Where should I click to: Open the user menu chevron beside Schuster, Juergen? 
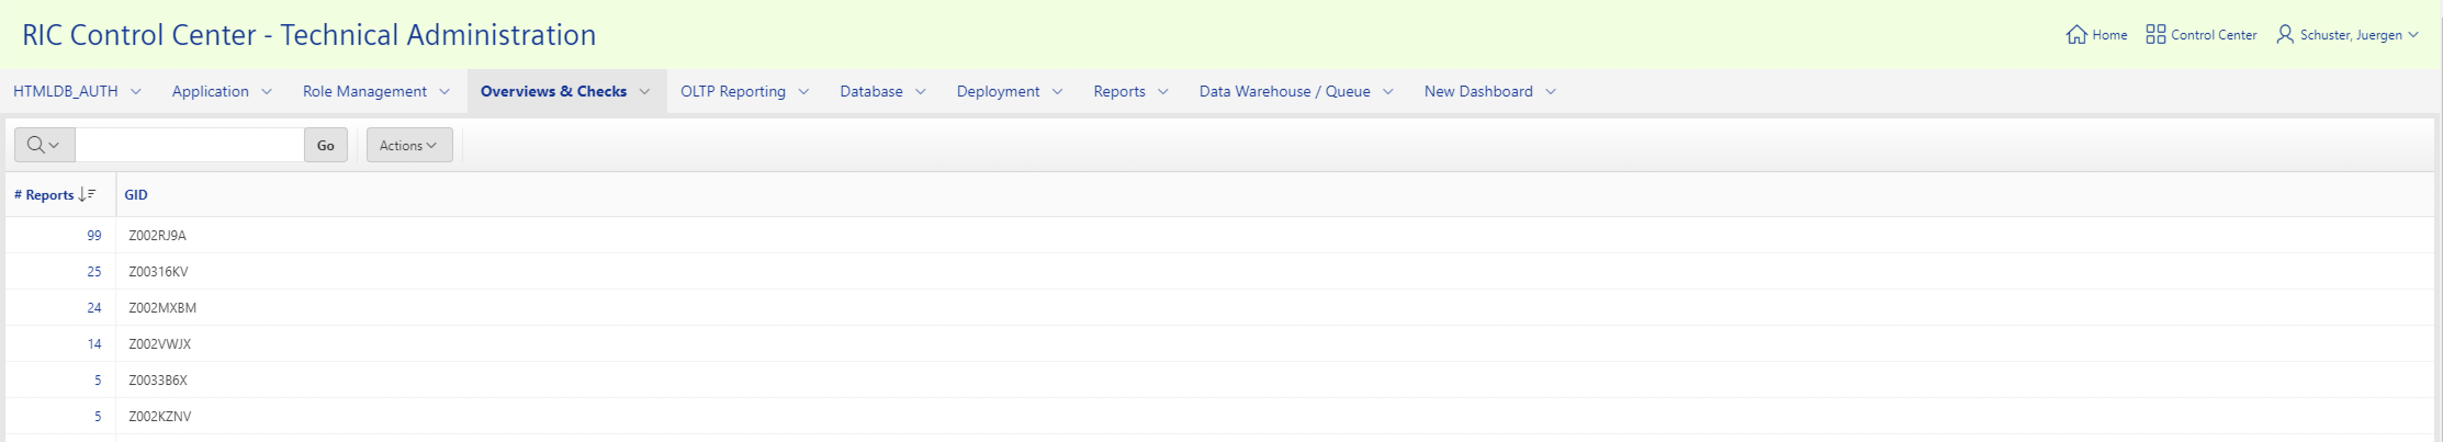coord(2413,35)
